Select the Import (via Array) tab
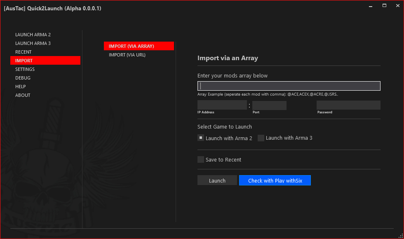 click(139, 46)
